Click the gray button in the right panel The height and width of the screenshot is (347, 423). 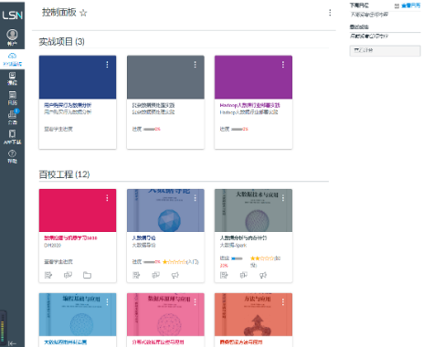tap(385, 50)
